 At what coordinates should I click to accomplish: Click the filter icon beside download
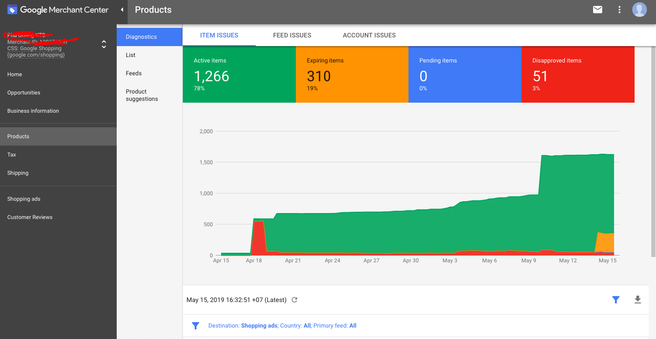point(616,300)
